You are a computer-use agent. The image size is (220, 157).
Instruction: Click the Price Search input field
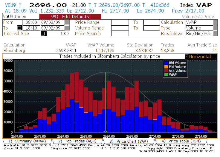click(x=120, y=34)
